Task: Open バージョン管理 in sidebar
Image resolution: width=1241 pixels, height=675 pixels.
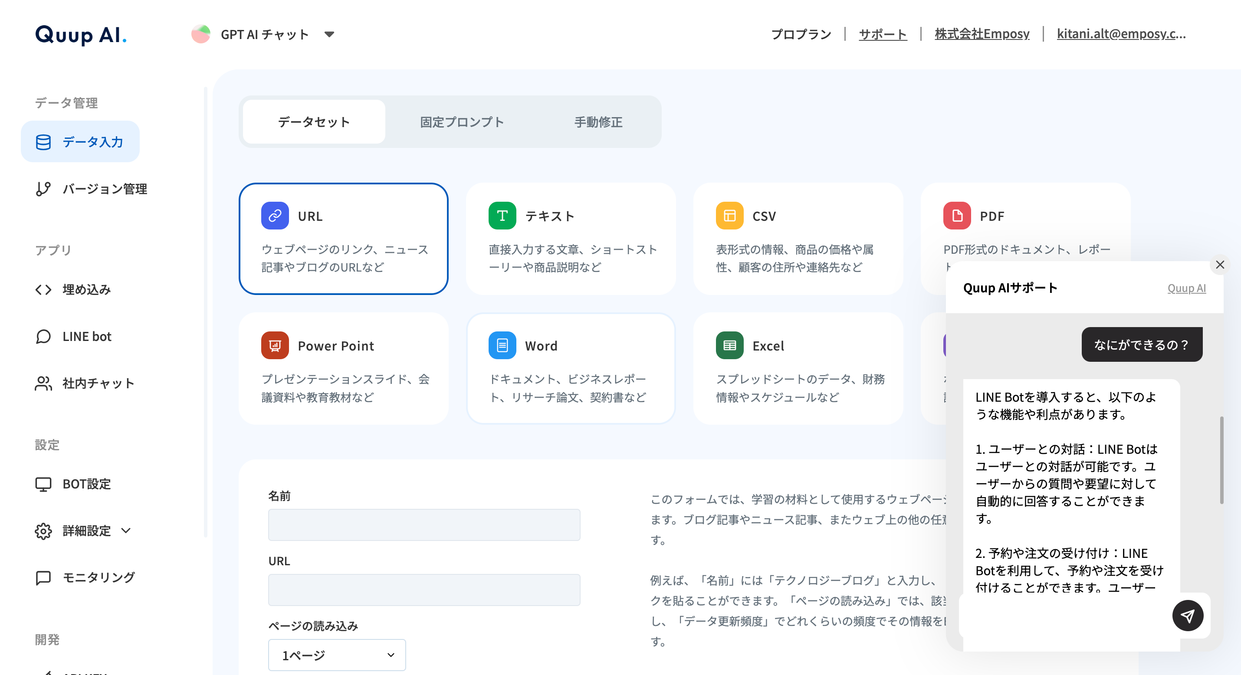Action: (x=104, y=189)
